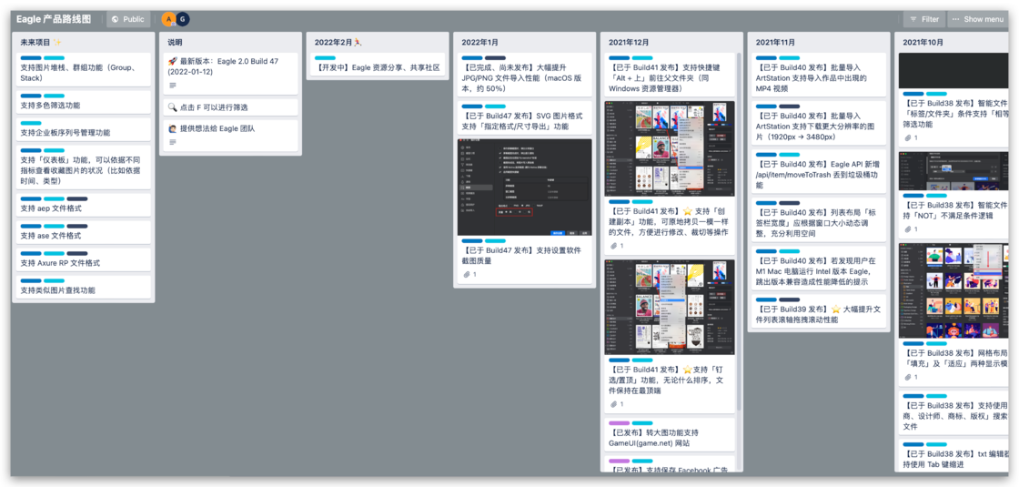This screenshot has height=487, width=1019.
Task: Click the magnifier emoji on '点击 F 可以进行筛选' card
Action: pos(173,107)
